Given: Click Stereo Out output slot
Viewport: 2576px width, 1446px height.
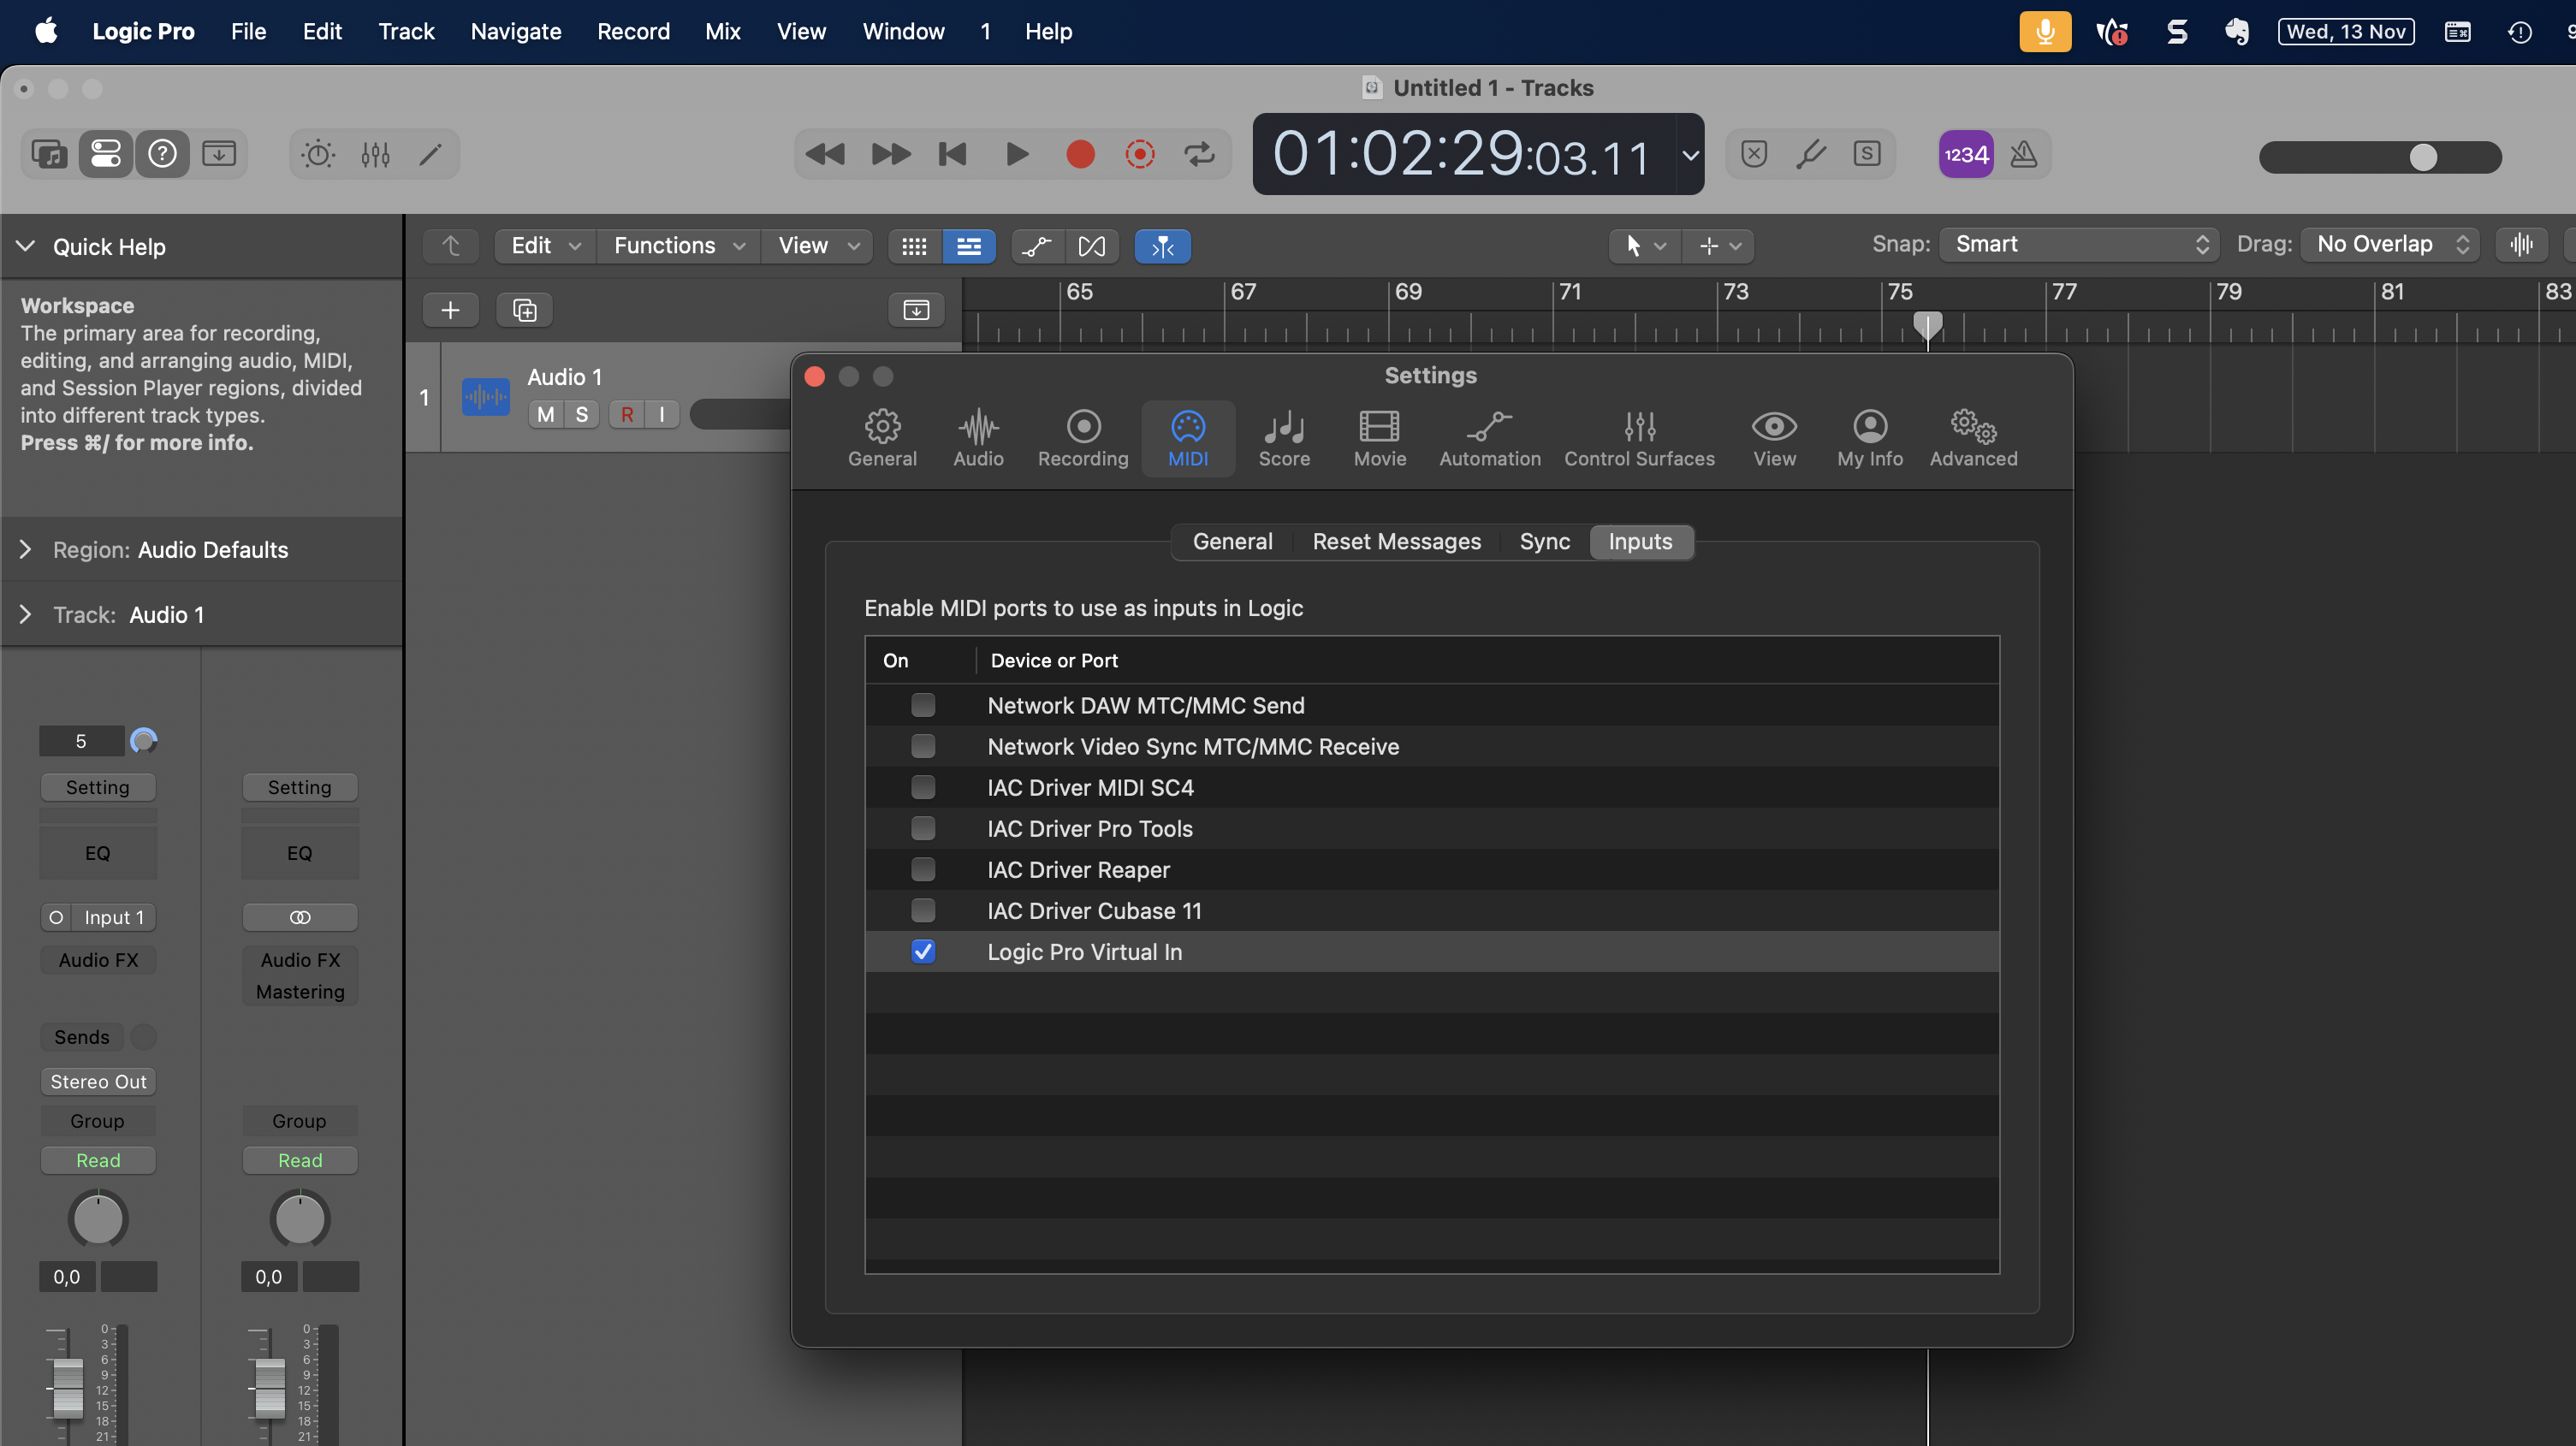Looking at the screenshot, I should [x=98, y=1081].
